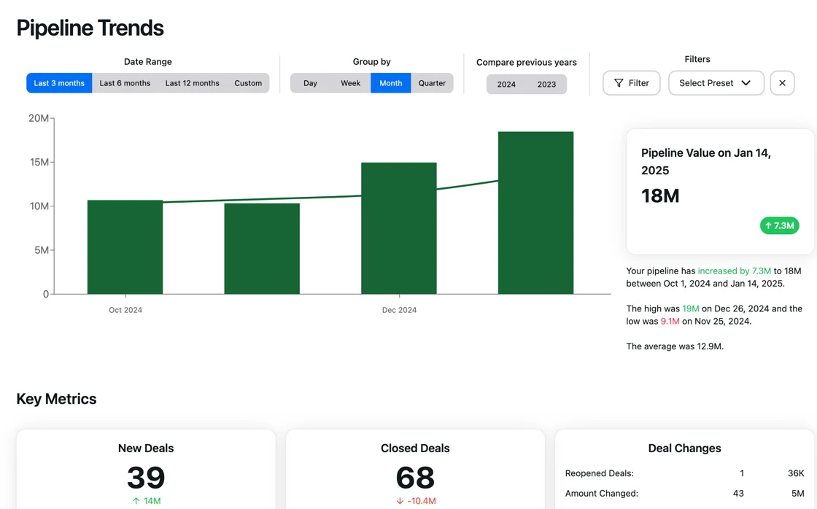Image resolution: width=817 pixels, height=509 pixels.
Task: Toggle the 2024 comparison
Action: point(506,84)
